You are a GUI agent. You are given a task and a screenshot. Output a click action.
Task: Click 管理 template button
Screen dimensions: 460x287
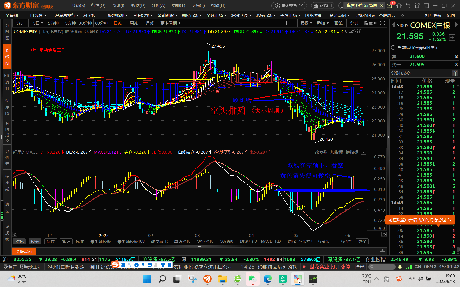(x=66, y=242)
